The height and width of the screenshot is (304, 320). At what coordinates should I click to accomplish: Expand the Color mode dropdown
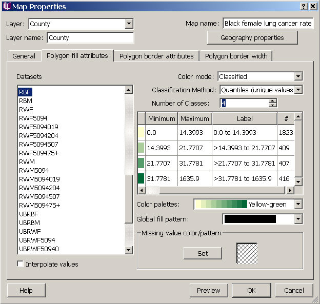pos(298,76)
